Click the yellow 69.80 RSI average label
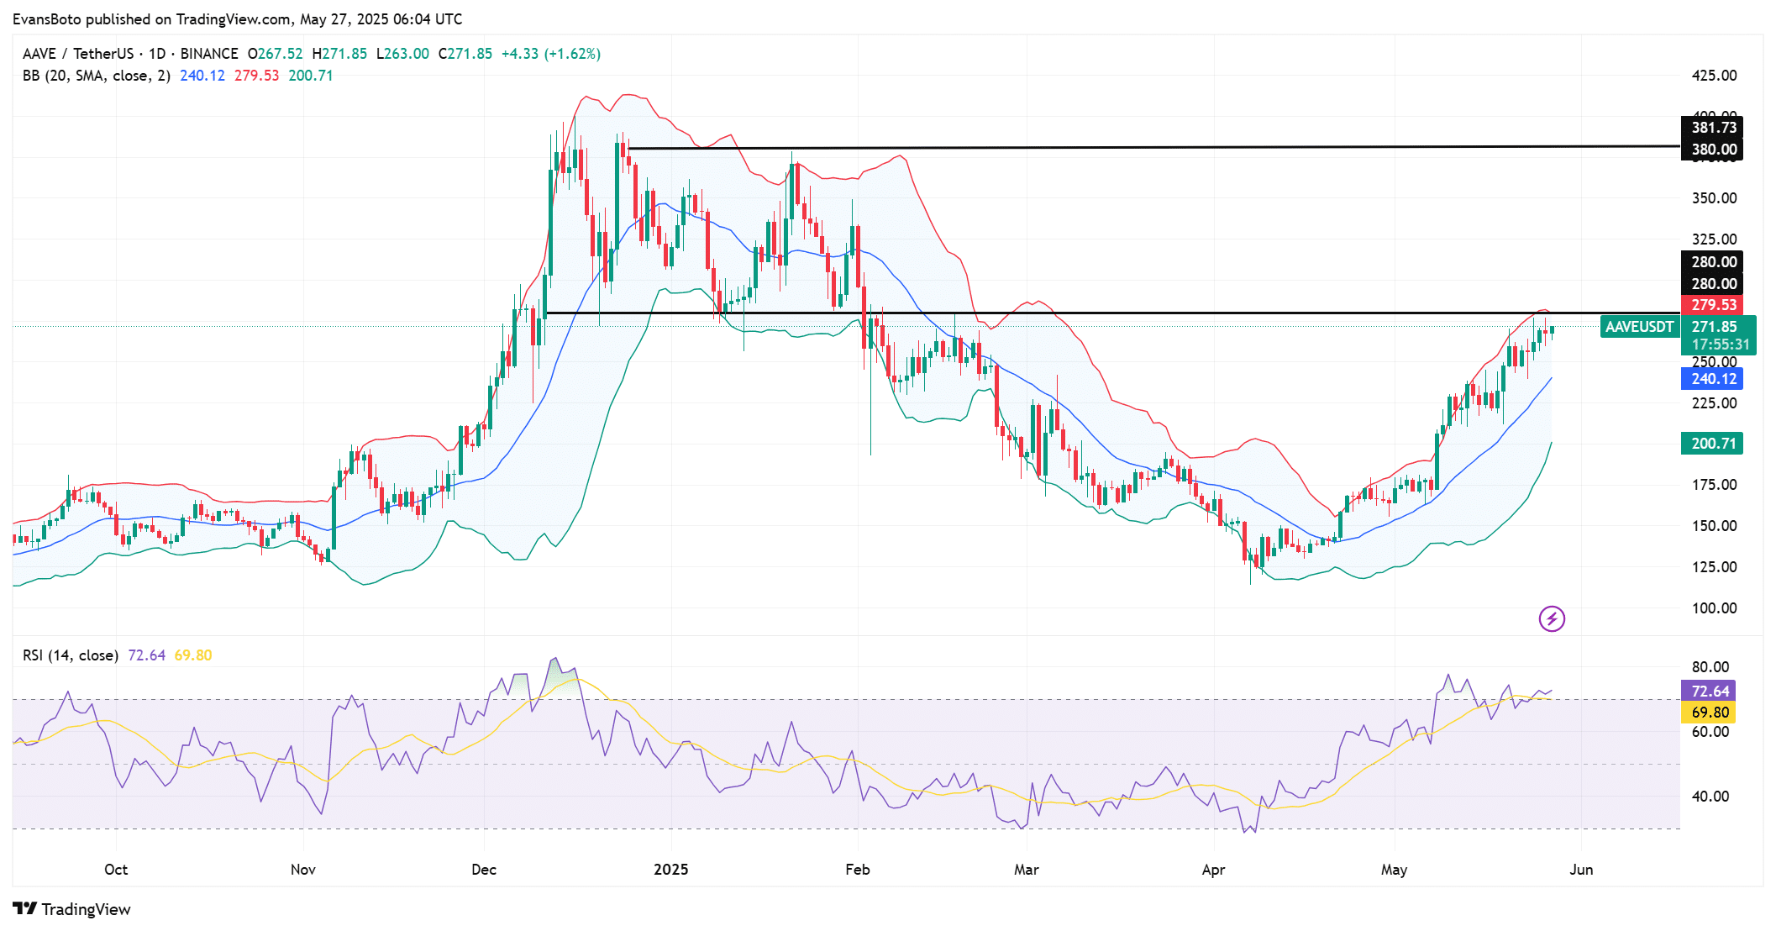The height and width of the screenshot is (931, 1776). (x=1710, y=713)
